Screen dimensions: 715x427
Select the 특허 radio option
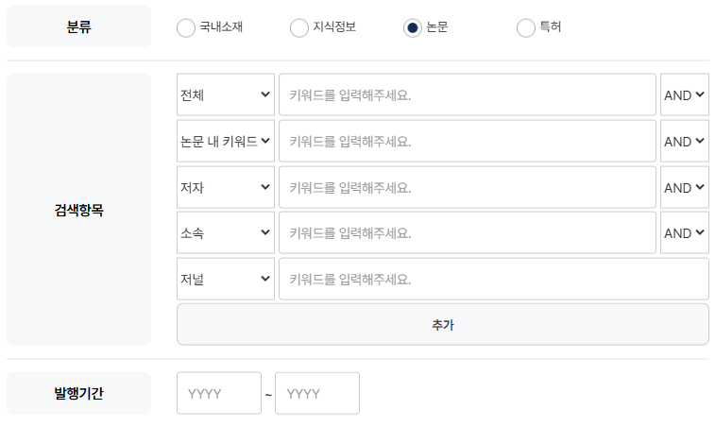[x=526, y=27]
